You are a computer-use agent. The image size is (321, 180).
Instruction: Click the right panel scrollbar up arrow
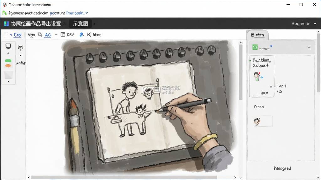pyautogui.click(x=318, y=32)
